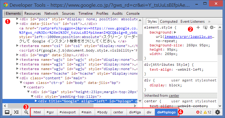This screenshot has height=118, width=225.
Task: Open DevTools settings gear icon
Action: coord(218,112)
